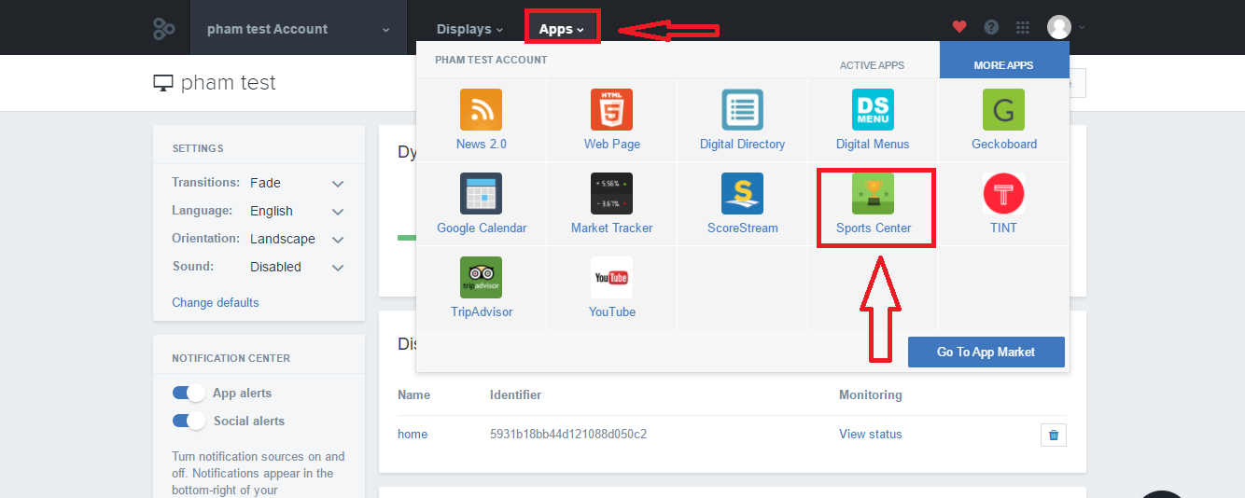Launch the Geckoboard app icon
The image size is (1245, 498).
click(x=1003, y=110)
